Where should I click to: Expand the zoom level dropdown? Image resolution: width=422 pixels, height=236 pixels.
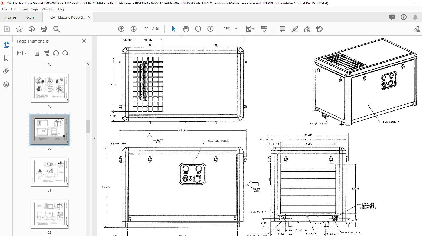point(236,29)
